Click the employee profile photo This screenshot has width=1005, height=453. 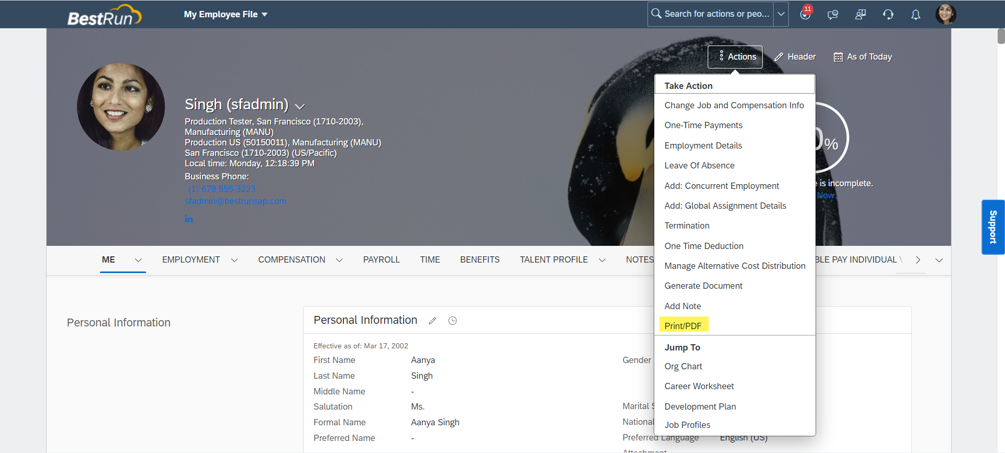121,107
